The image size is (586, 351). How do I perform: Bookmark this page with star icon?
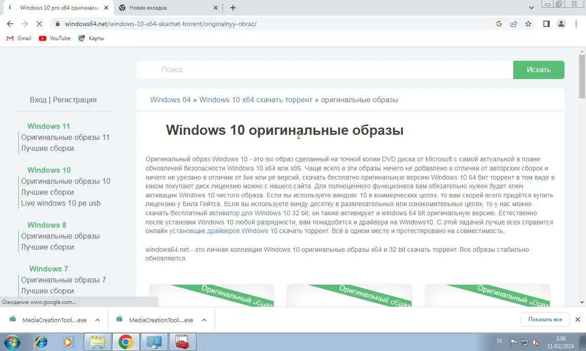[x=528, y=24]
